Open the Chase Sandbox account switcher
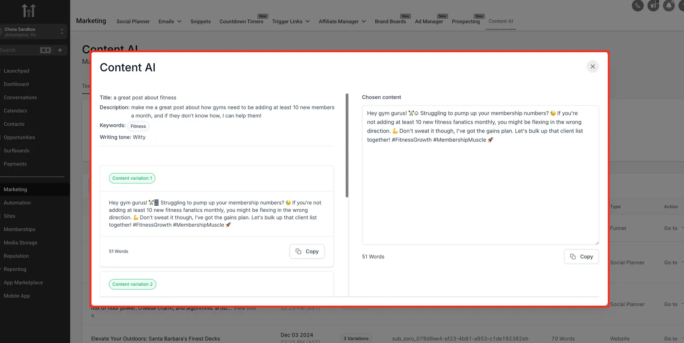Image resolution: width=684 pixels, height=343 pixels. pyautogui.click(x=33, y=32)
